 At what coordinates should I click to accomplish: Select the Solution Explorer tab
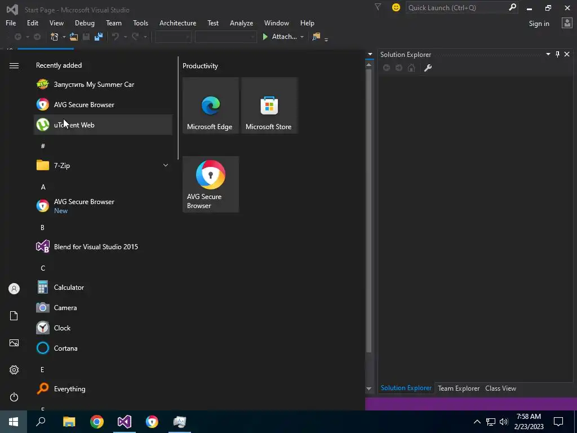click(x=406, y=388)
